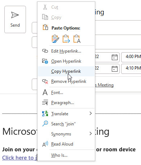141x165 pixels.
Task: Click Remove Hyperlink option
Action: [66, 81]
